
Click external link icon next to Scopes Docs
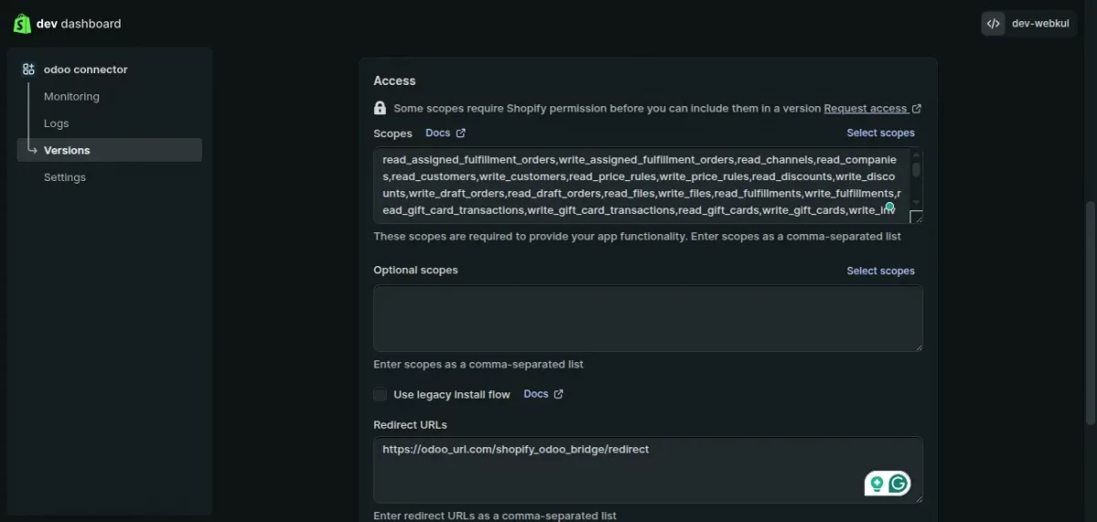point(461,133)
